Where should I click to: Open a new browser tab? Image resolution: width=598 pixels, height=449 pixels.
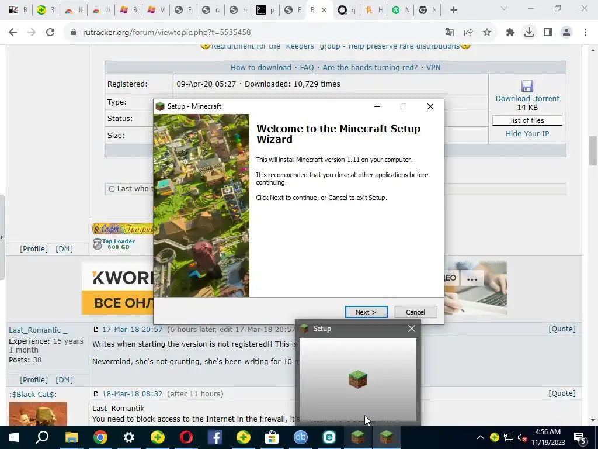coord(453,11)
